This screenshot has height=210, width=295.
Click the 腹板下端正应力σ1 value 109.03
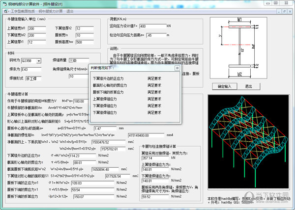tap(92, 183)
